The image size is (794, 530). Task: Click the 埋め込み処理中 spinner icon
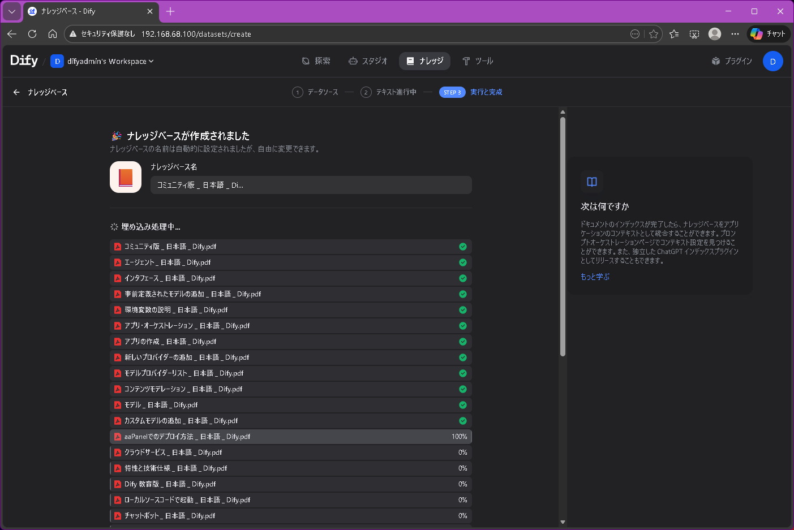click(114, 227)
